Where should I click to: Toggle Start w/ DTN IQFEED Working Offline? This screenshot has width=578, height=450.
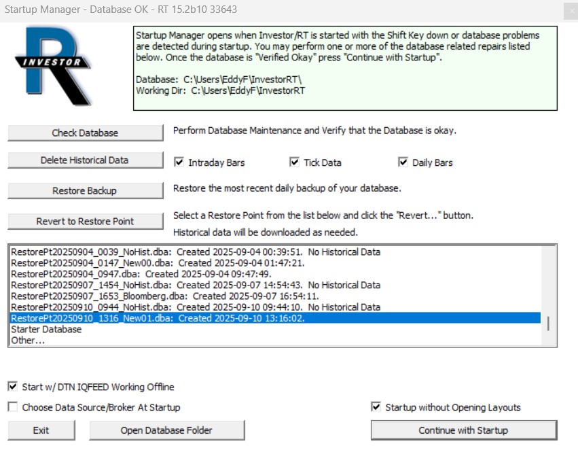[x=13, y=387]
